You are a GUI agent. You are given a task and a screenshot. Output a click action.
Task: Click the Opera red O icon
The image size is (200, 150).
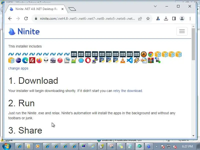(x=88, y=60)
